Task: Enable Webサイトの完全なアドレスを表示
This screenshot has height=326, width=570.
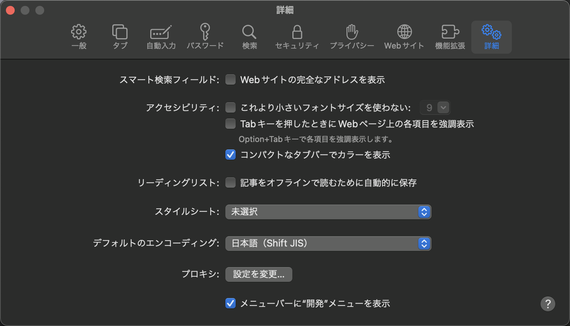Action: pos(231,79)
